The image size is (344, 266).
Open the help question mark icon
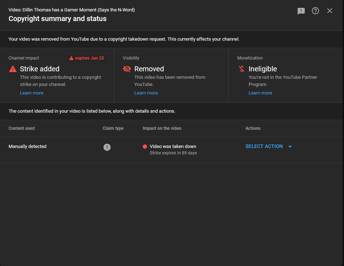[315, 11]
